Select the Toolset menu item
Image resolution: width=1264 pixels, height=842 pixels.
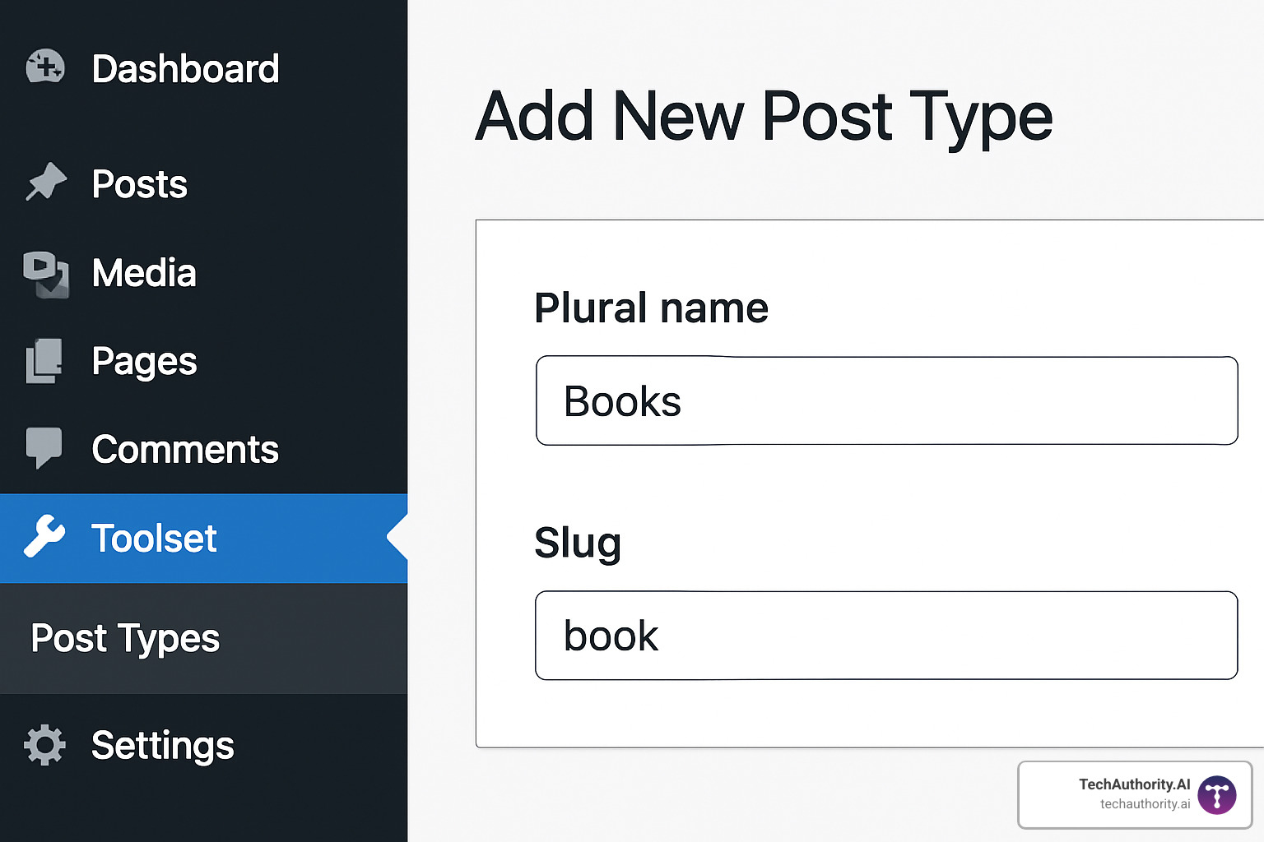pyautogui.click(x=154, y=538)
